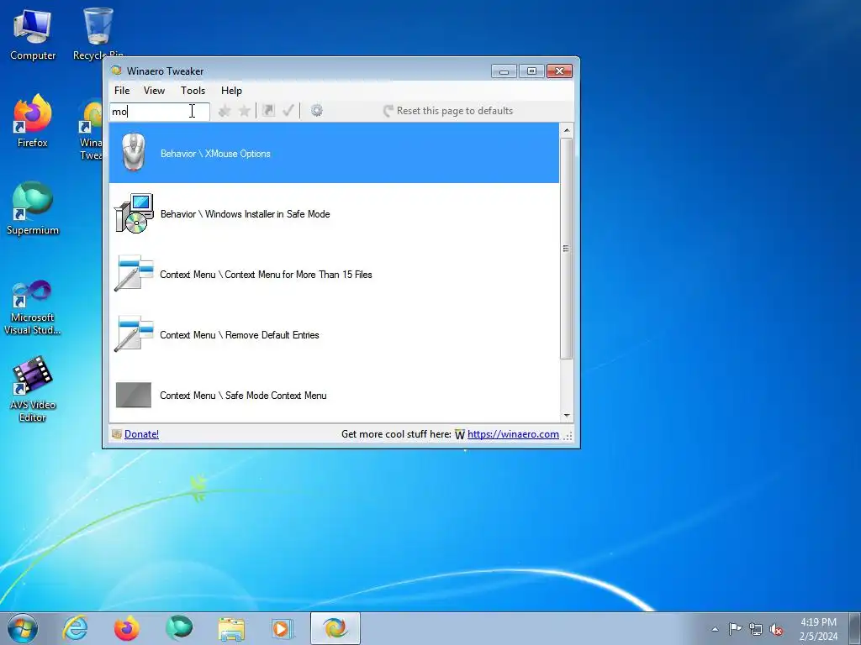The height and width of the screenshot is (645, 861).
Task: Click the create shortcut toolbar icon
Action: (x=268, y=111)
